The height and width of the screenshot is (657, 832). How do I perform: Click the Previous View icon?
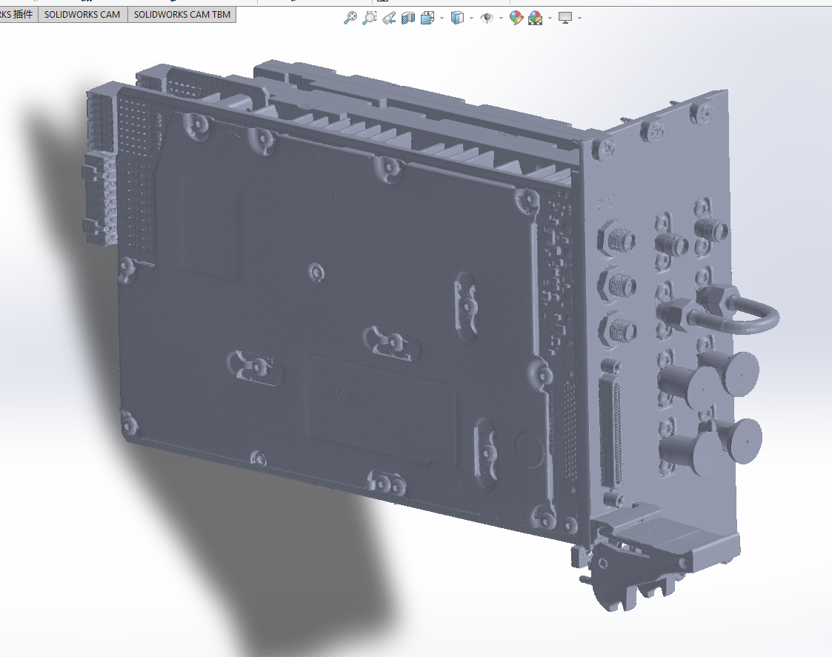[x=389, y=18]
